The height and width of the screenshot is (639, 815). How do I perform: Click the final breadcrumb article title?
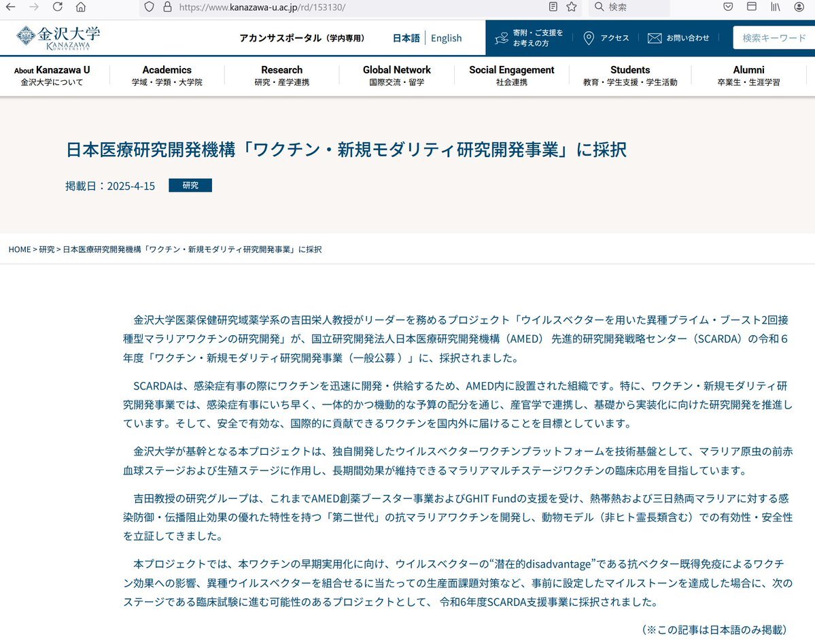[192, 249]
